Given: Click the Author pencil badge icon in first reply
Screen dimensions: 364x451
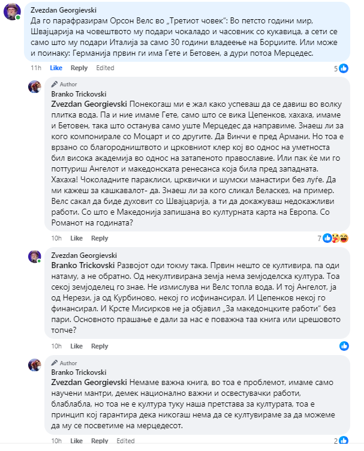Looking at the screenshot, I should pos(55,85).
